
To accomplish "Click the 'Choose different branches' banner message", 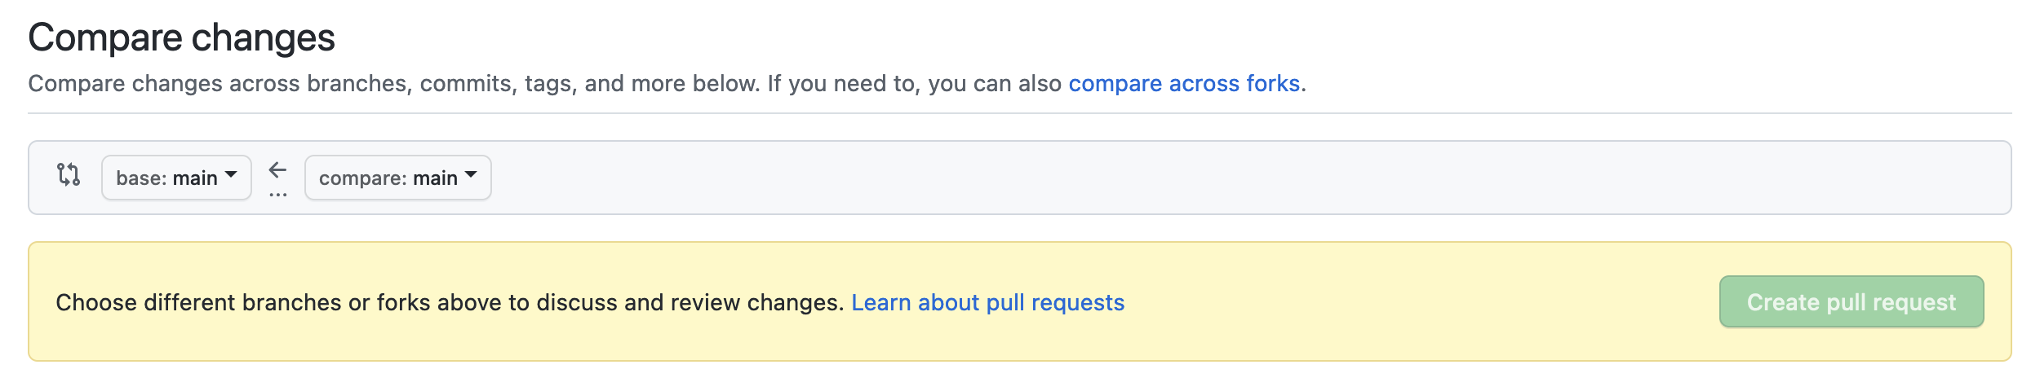I will [449, 302].
